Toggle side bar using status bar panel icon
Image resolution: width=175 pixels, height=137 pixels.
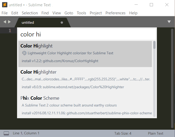(6, 133)
